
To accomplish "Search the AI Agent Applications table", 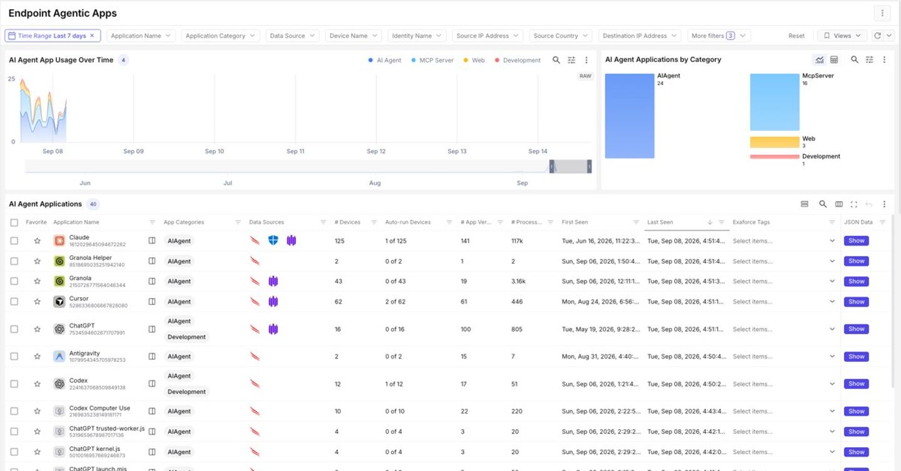I will click(x=823, y=204).
